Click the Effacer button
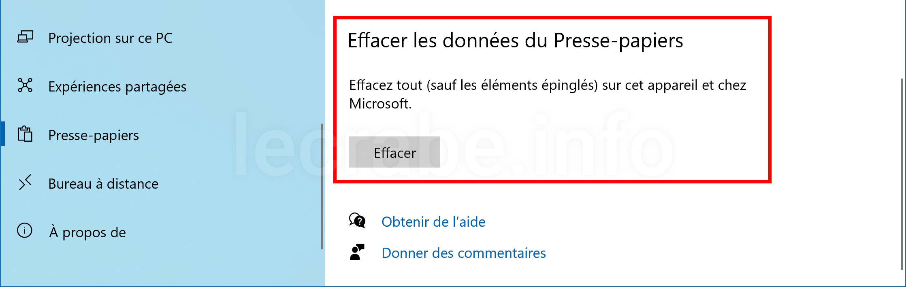Viewport: 906px width, 287px height. click(394, 152)
